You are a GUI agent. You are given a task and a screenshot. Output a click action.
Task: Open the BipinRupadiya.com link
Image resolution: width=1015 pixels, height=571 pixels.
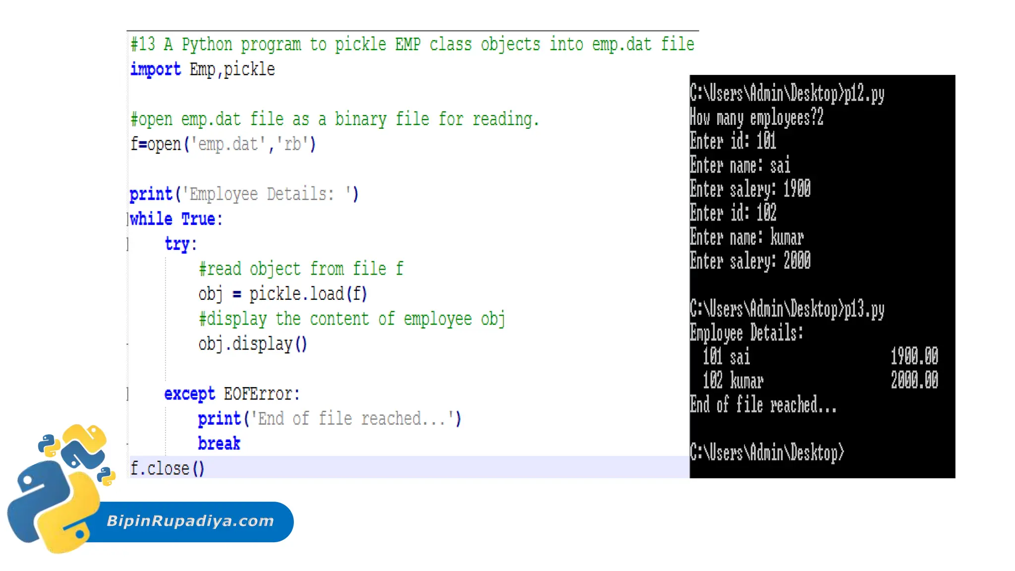pos(190,521)
